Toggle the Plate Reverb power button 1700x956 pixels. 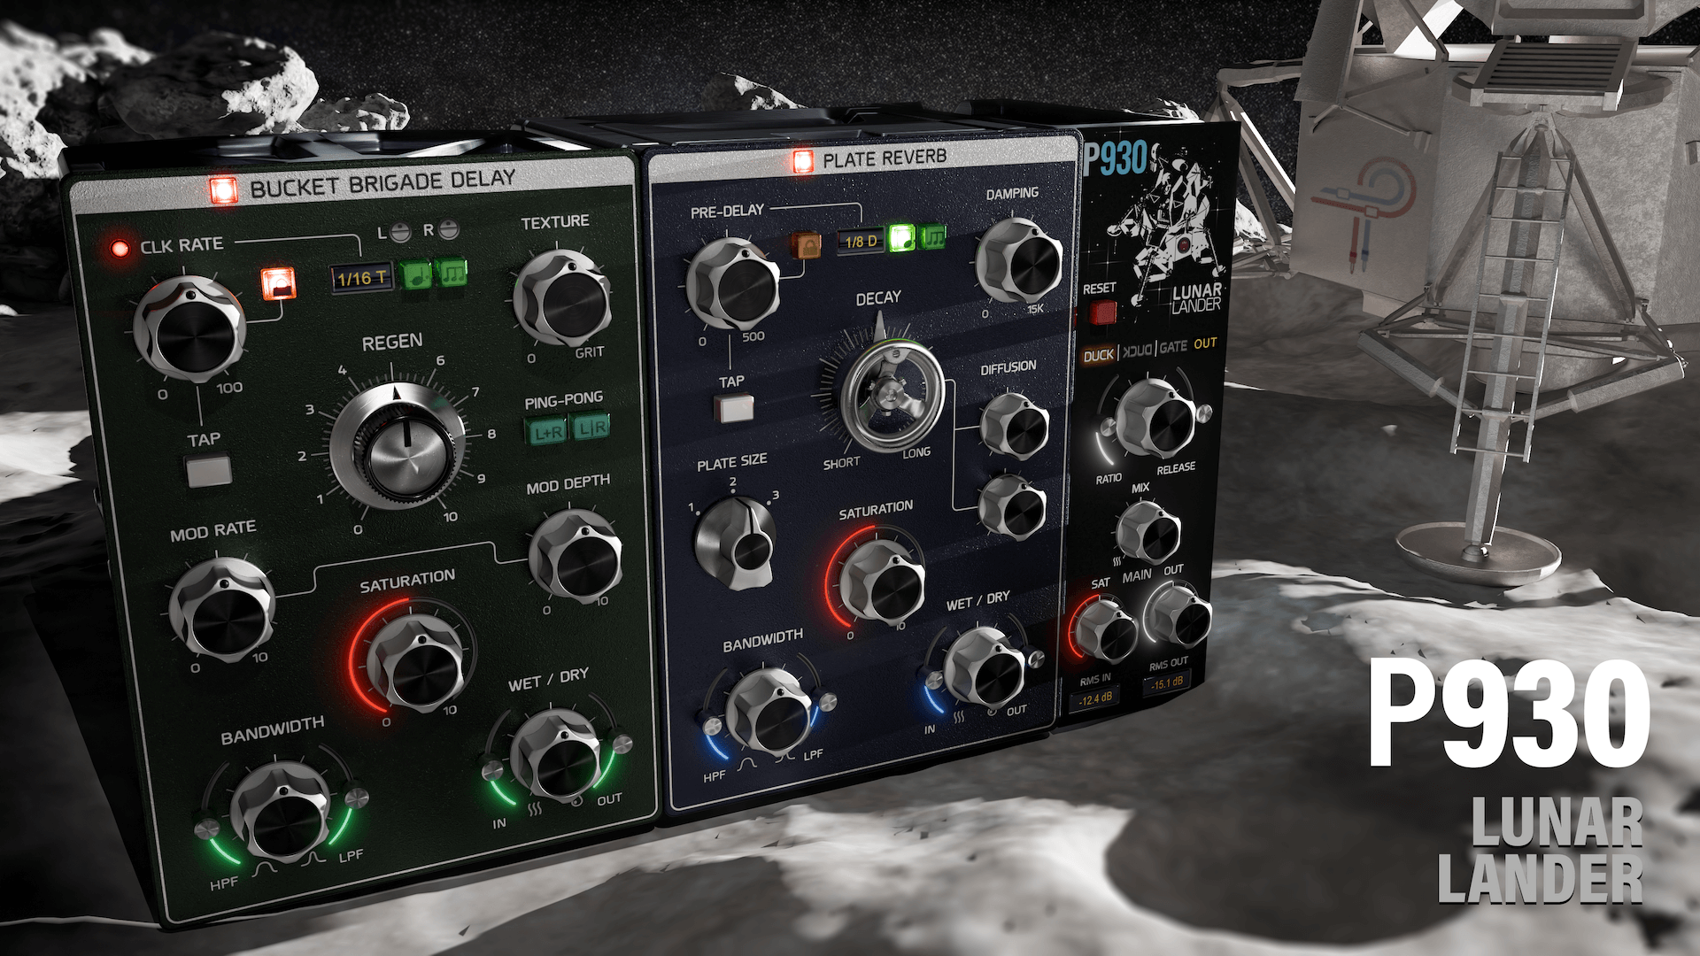(803, 161)
